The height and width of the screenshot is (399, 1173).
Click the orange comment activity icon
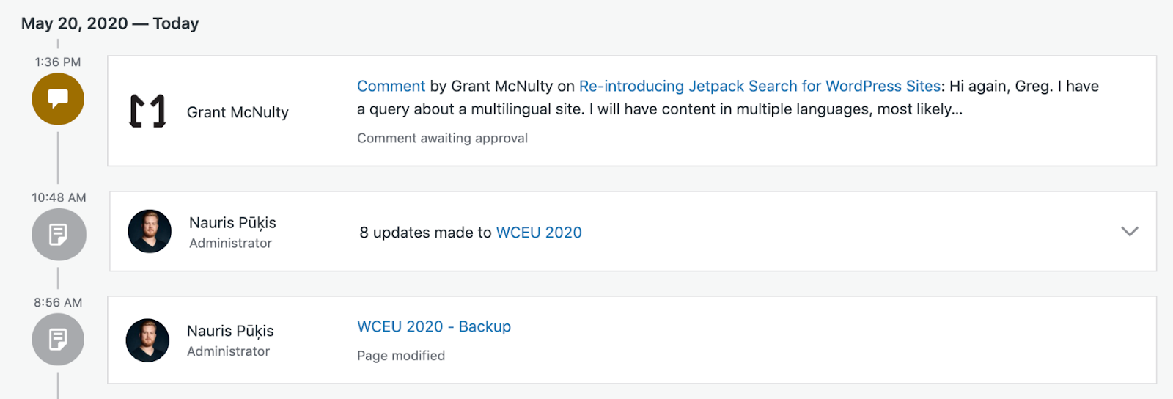tap(58, 99)
